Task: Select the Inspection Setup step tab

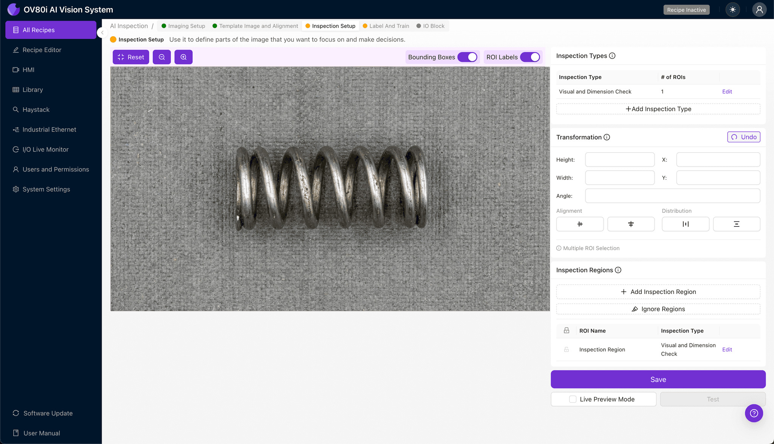Action: coord(330,26)
